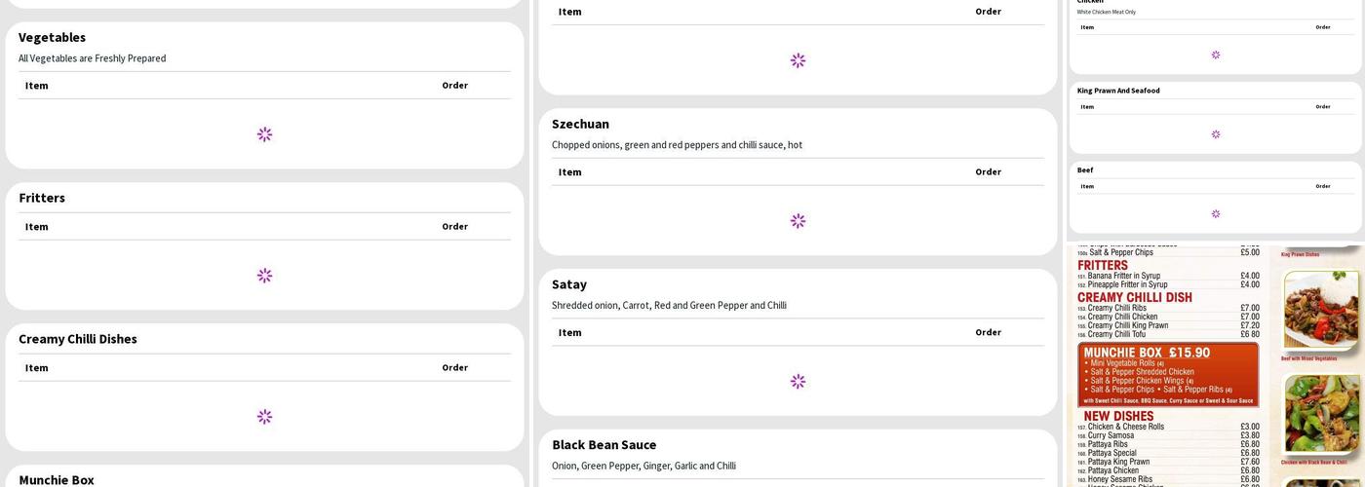Click the Creamy Chilli Dishes loading spinner
The width and height of the screenshot is (1365, 487).
point(264,417)
